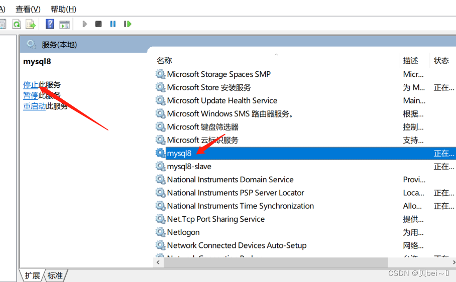Click the 为用... description of Netlogon
The width and height of the screenshot is (456, 282).
(413, 232)
